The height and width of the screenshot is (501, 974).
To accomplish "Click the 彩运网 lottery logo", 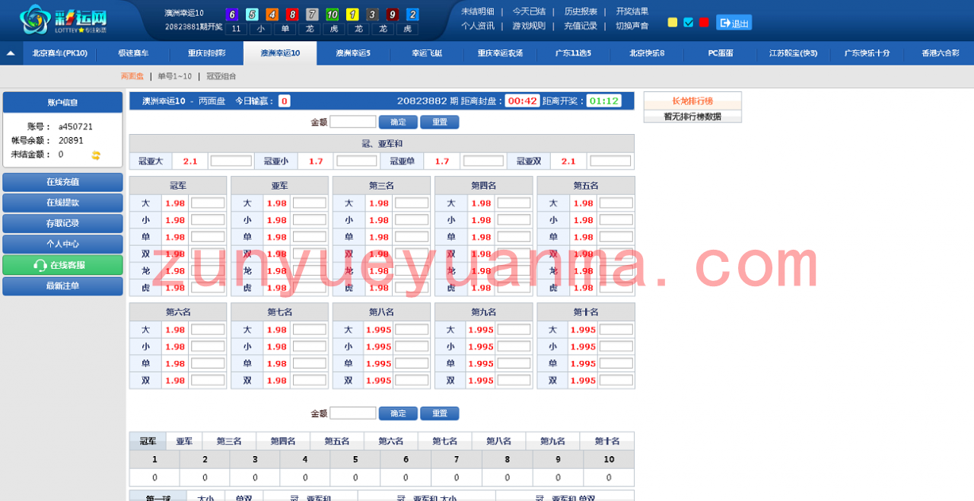I will [x=63, y=19].
